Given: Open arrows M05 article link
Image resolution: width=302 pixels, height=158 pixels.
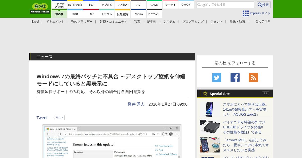Looking at the screenshot, I should (x=246, y=145).
